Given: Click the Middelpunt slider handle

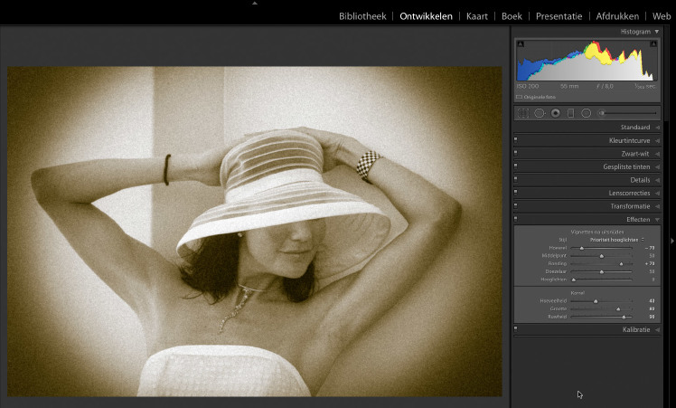Looking at the screenshot, I should (601, 256).
